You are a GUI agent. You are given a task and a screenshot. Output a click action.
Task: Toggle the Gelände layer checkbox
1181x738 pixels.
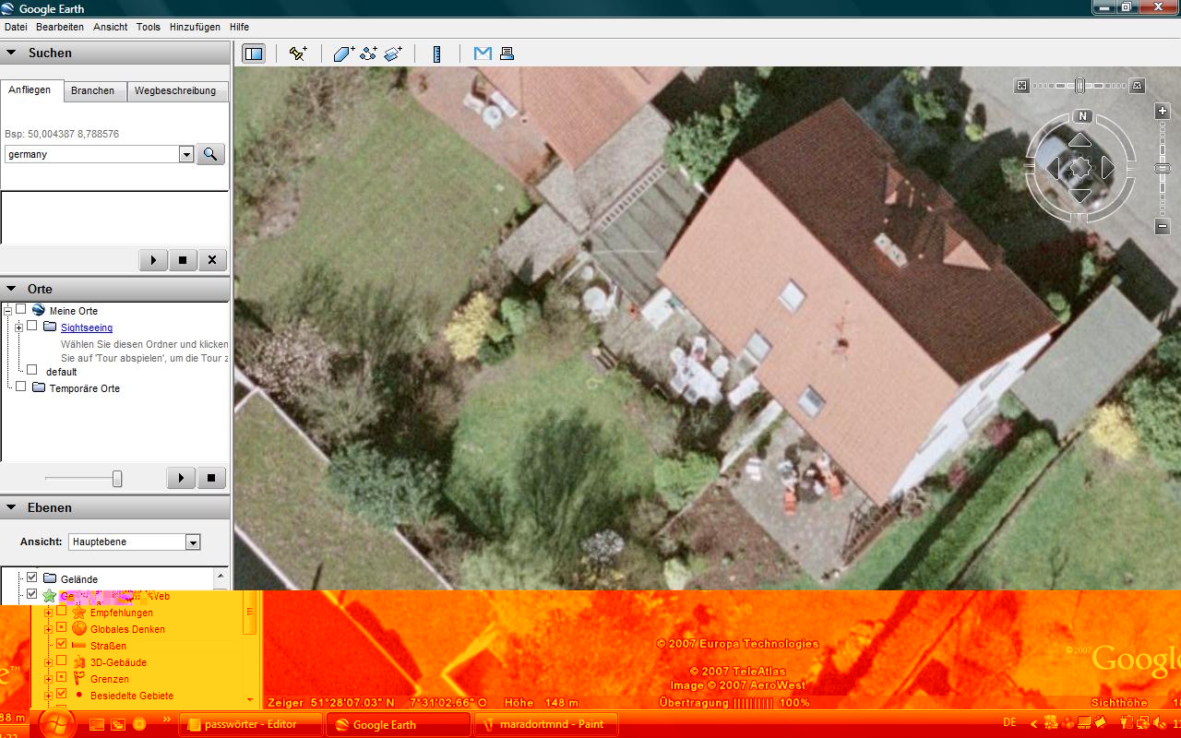pos(32,577)
